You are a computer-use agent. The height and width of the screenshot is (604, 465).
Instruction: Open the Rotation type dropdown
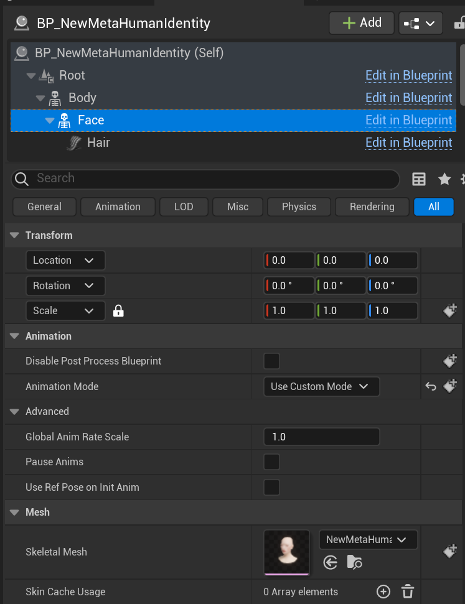(65, 286)
